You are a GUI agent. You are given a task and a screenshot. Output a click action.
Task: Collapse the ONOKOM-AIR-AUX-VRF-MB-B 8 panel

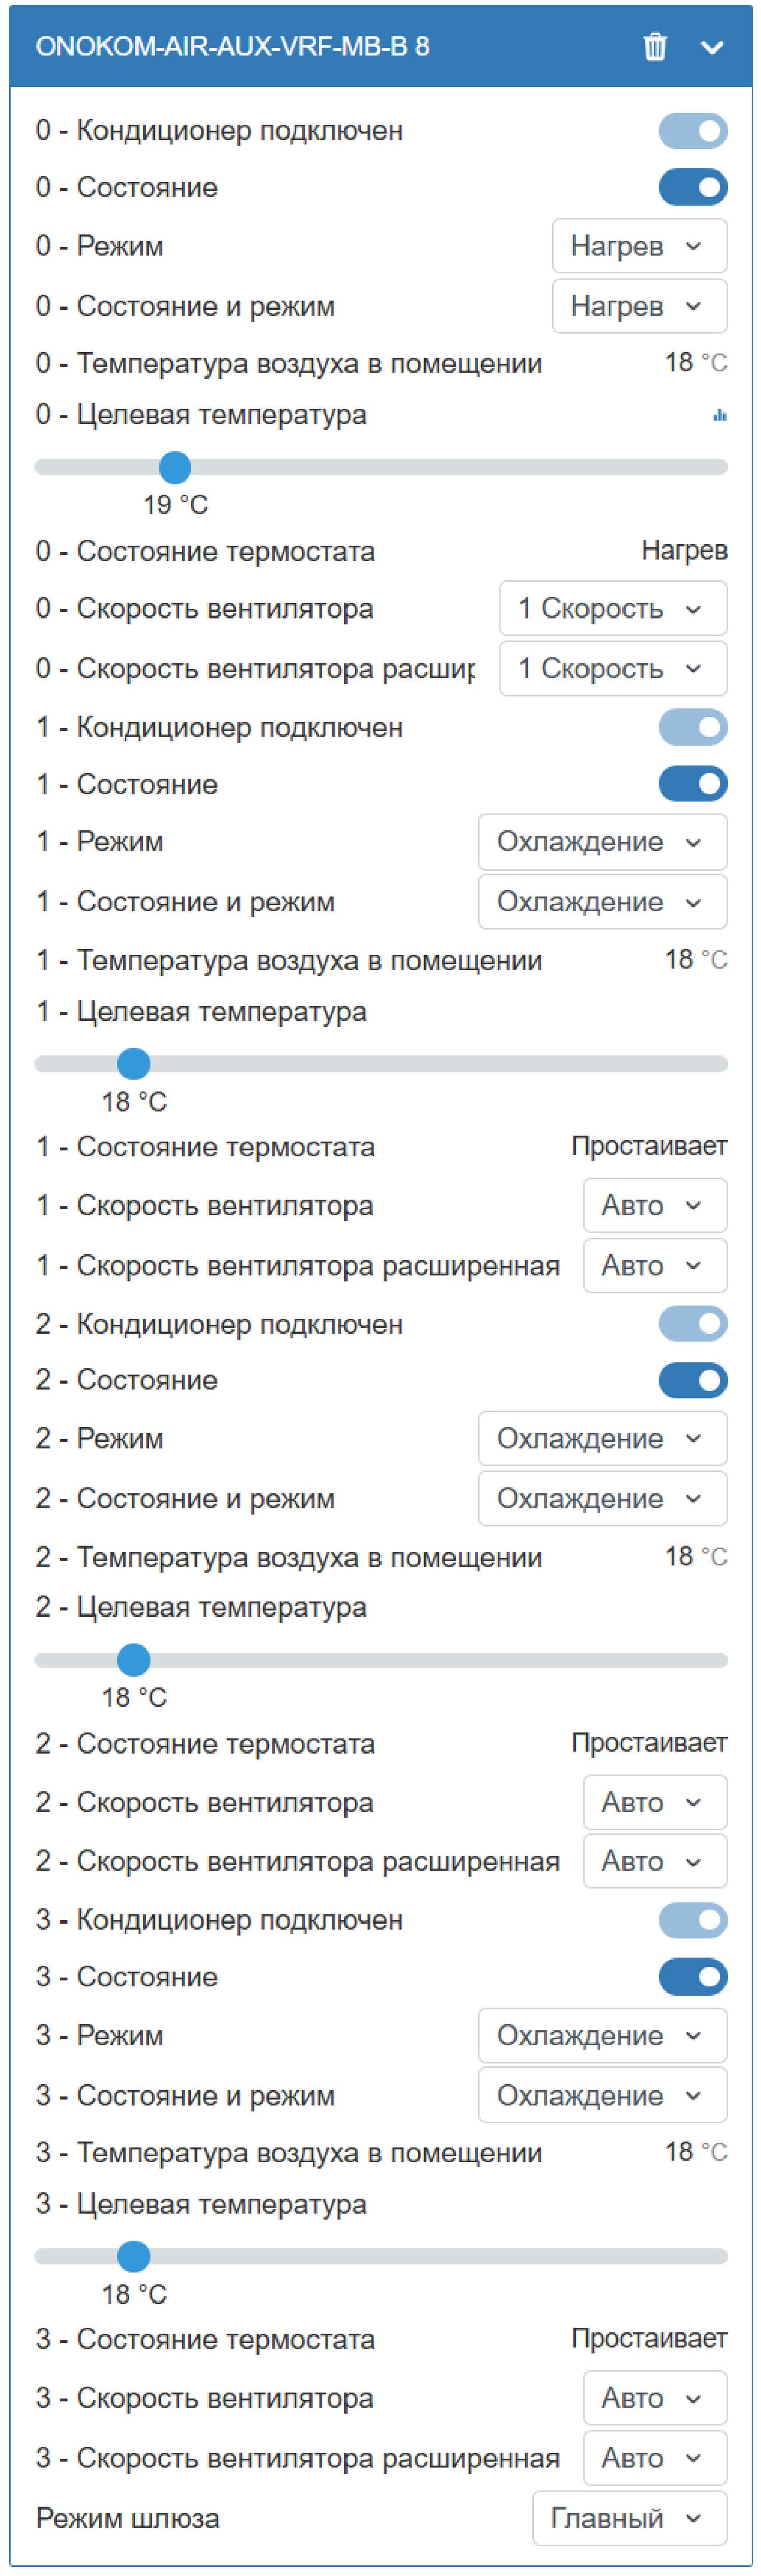click(712, 47)
